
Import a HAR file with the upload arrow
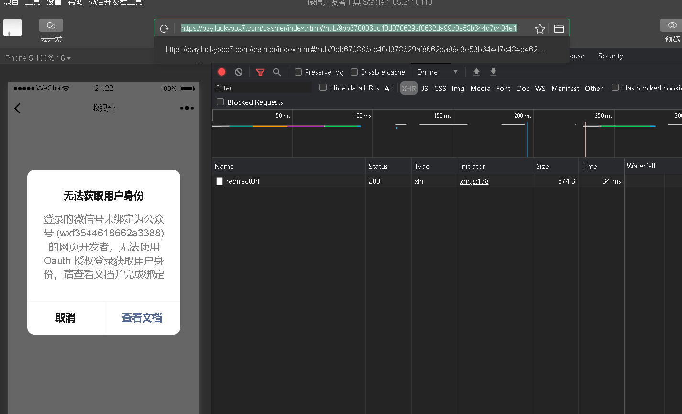click(x=476, y=72)
